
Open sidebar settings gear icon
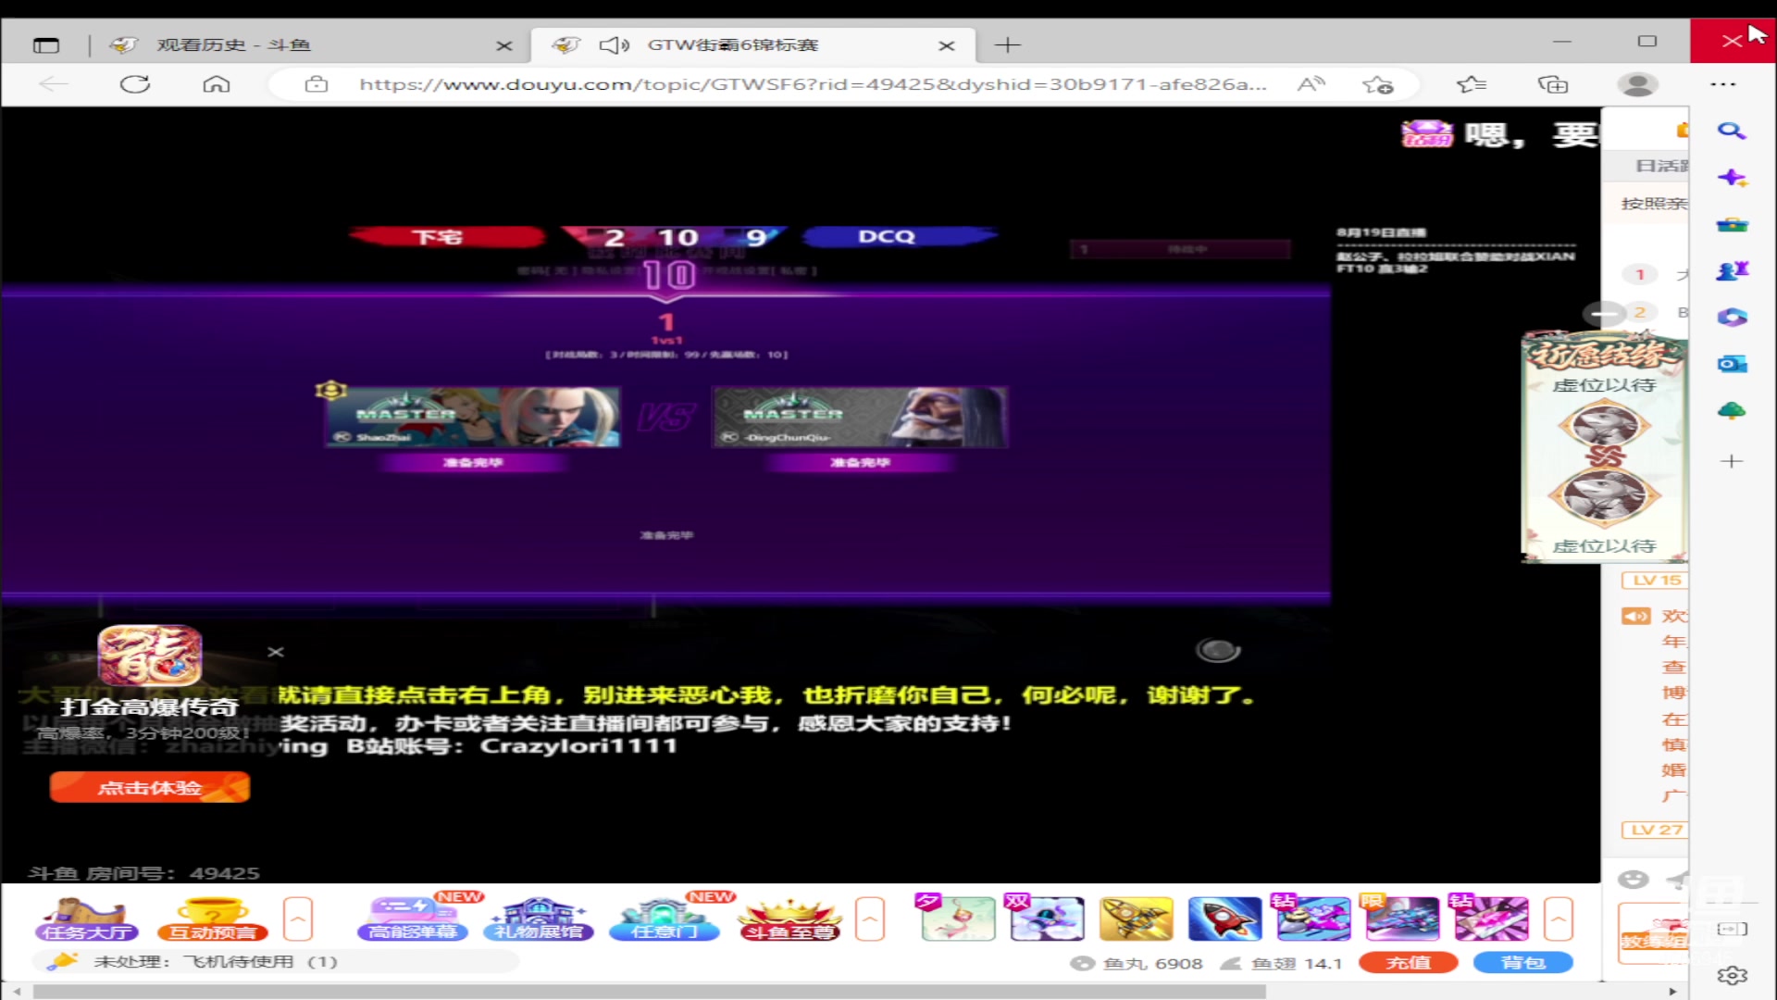click(x=1732, y=975)
